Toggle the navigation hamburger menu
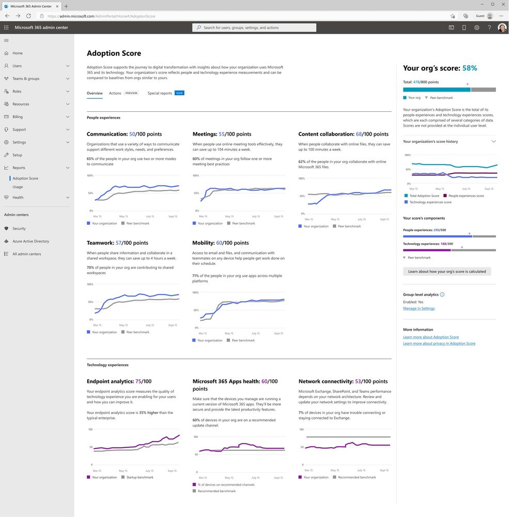Viewport: 509px width, 517px height. coord(6,40)
